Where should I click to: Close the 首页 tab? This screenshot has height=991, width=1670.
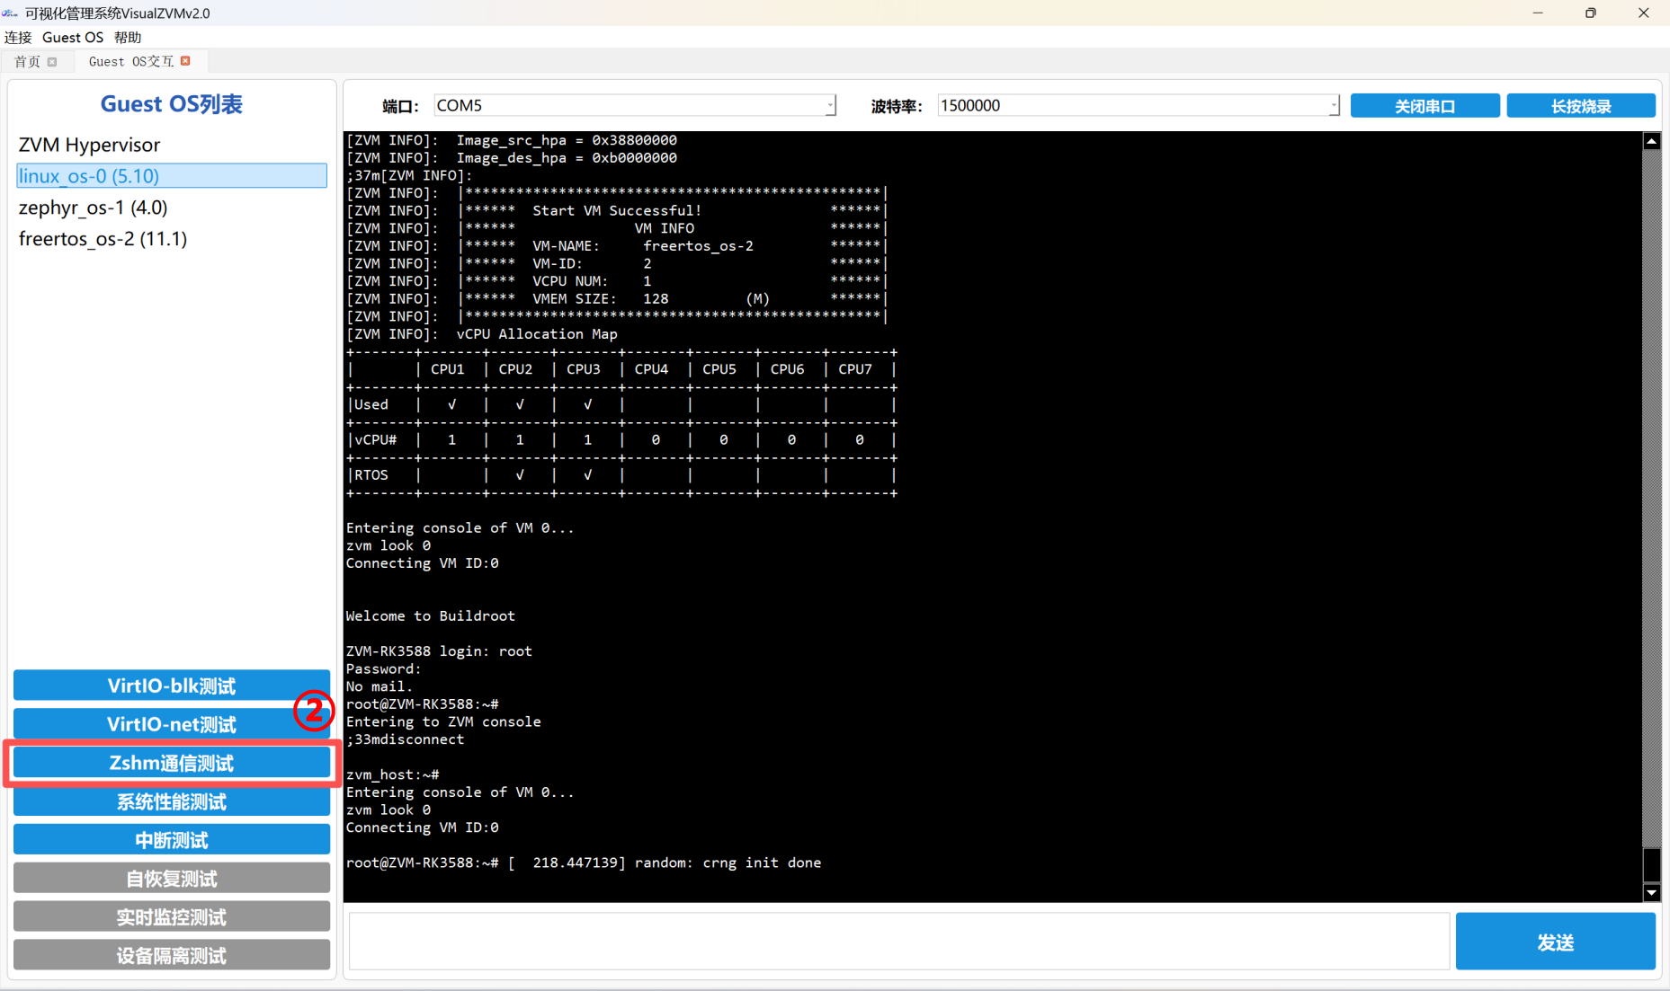click(52, 62)
